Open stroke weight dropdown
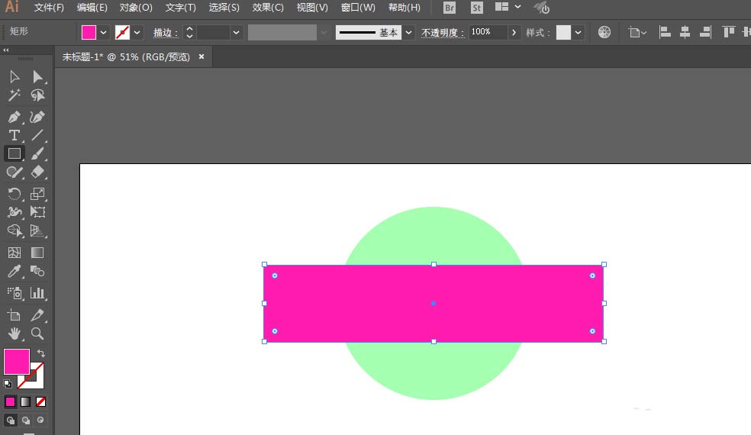The image size is (751, 435). point(236,33)
